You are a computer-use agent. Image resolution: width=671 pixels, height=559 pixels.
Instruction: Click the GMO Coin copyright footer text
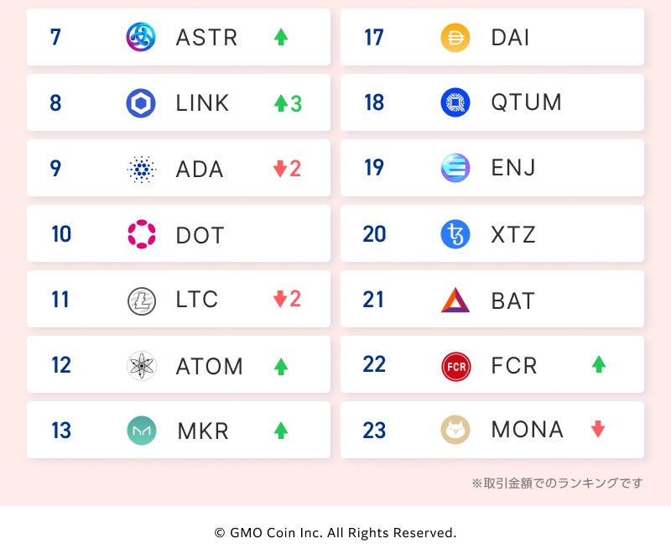pyautogui.click(x=335, y=533)
